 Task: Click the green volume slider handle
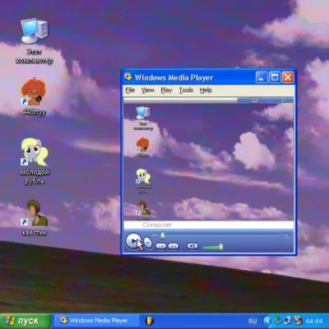tap(220, 247)
